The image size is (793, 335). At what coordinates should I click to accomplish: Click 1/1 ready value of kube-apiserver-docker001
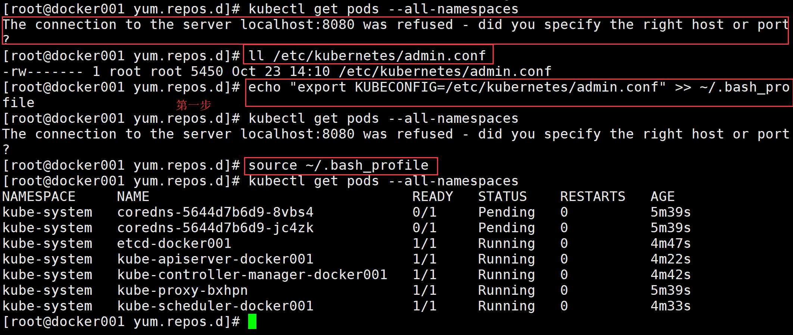pos(424,259)
